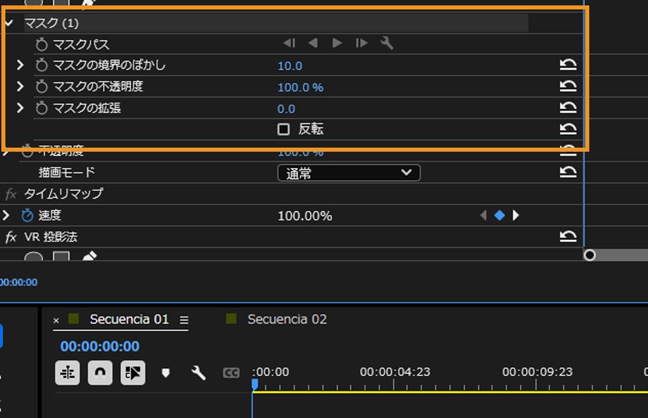Select pen mask tool under VR 投影法
This screenshot has width=648, height=418.
[89, 256]
